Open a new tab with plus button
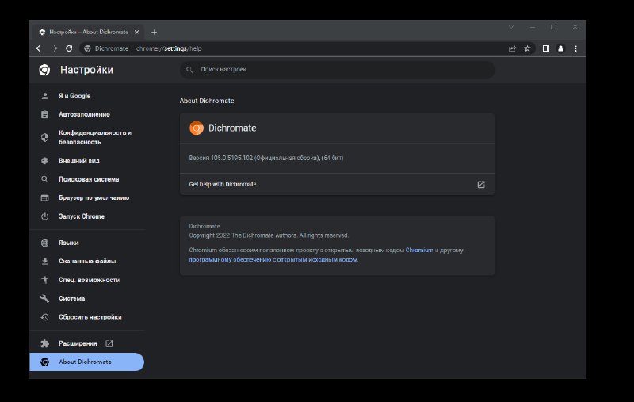 coord(154,32)
